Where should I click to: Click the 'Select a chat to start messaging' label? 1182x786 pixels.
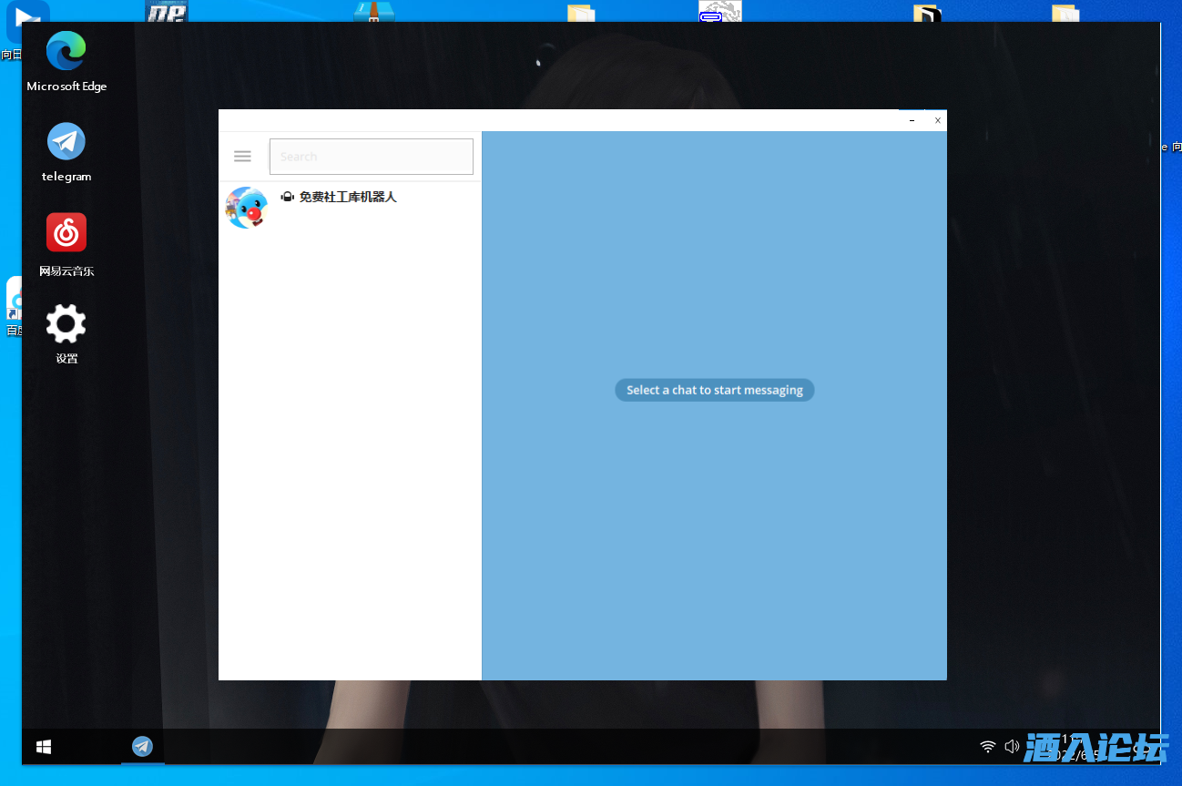[714, 390]
